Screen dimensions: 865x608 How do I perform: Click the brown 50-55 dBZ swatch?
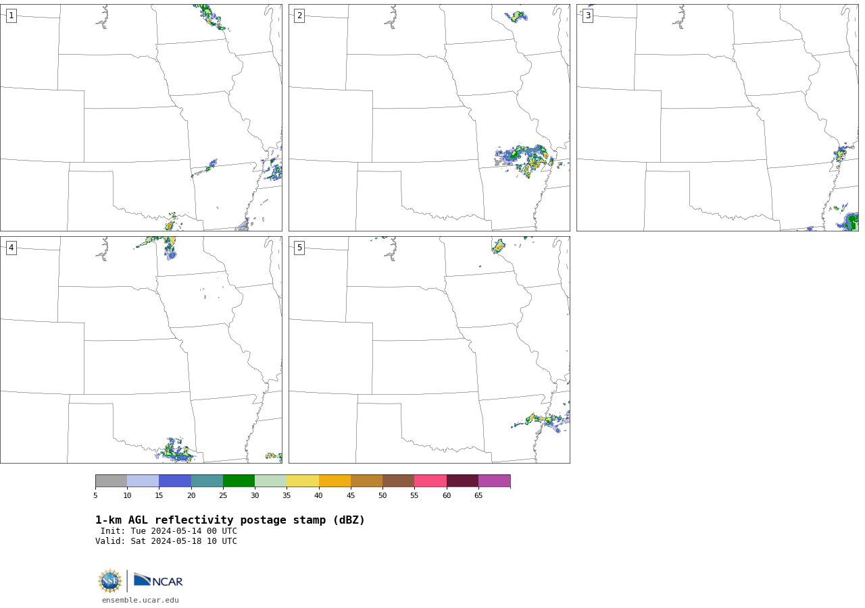[x=399, y=481]
